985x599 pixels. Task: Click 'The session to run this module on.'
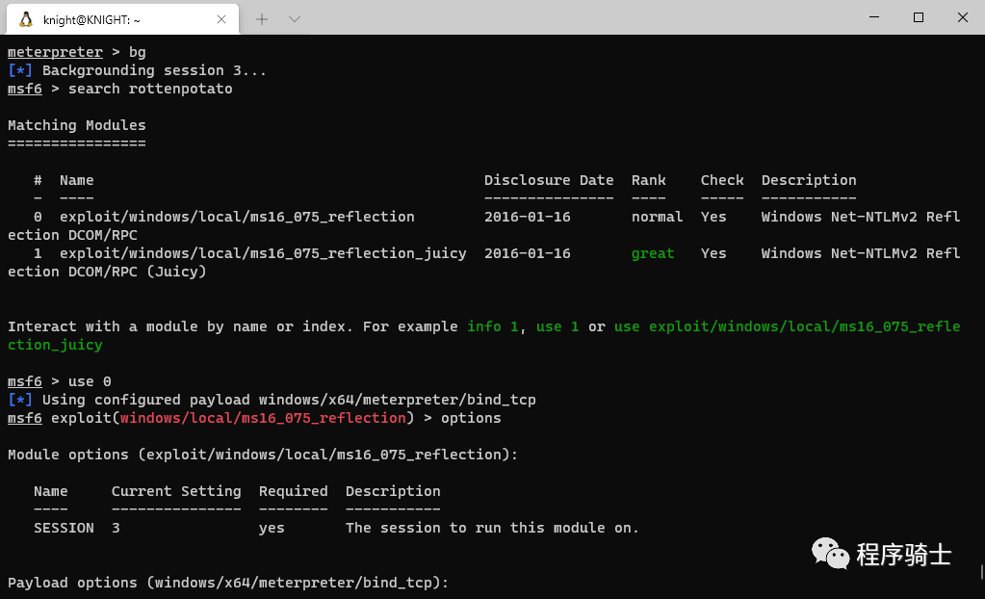[492, 528]
